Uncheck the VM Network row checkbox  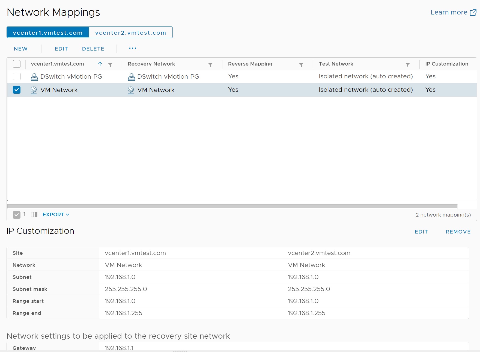[17, 90]
